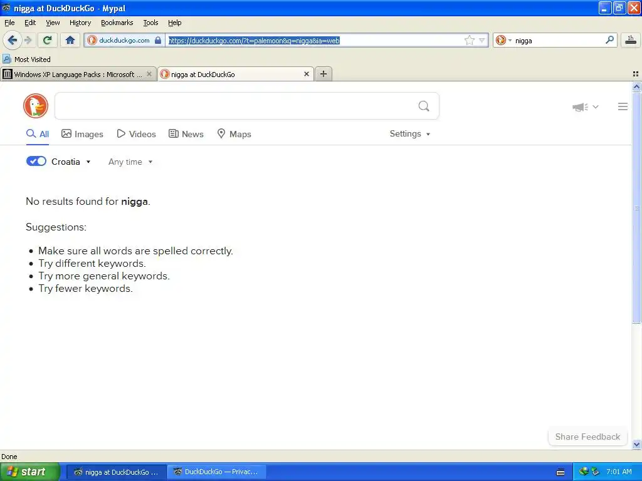
Task: Expand the Settings dropdown
Action: point(410,134)
